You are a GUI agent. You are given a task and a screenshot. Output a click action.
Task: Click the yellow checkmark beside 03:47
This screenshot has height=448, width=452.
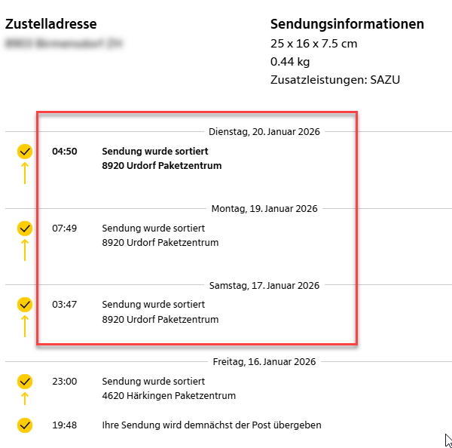coord(25,305)
